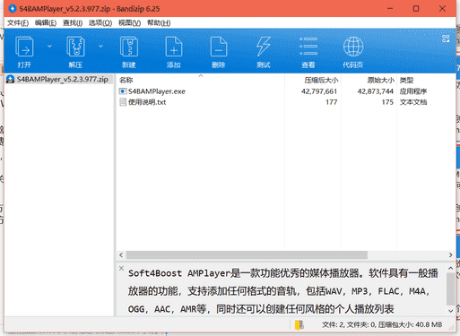Image resolution: width=460 pixels, height=336 pixels.
Task: Click the comment panel scroll down arrow
Action: [450, 311]
